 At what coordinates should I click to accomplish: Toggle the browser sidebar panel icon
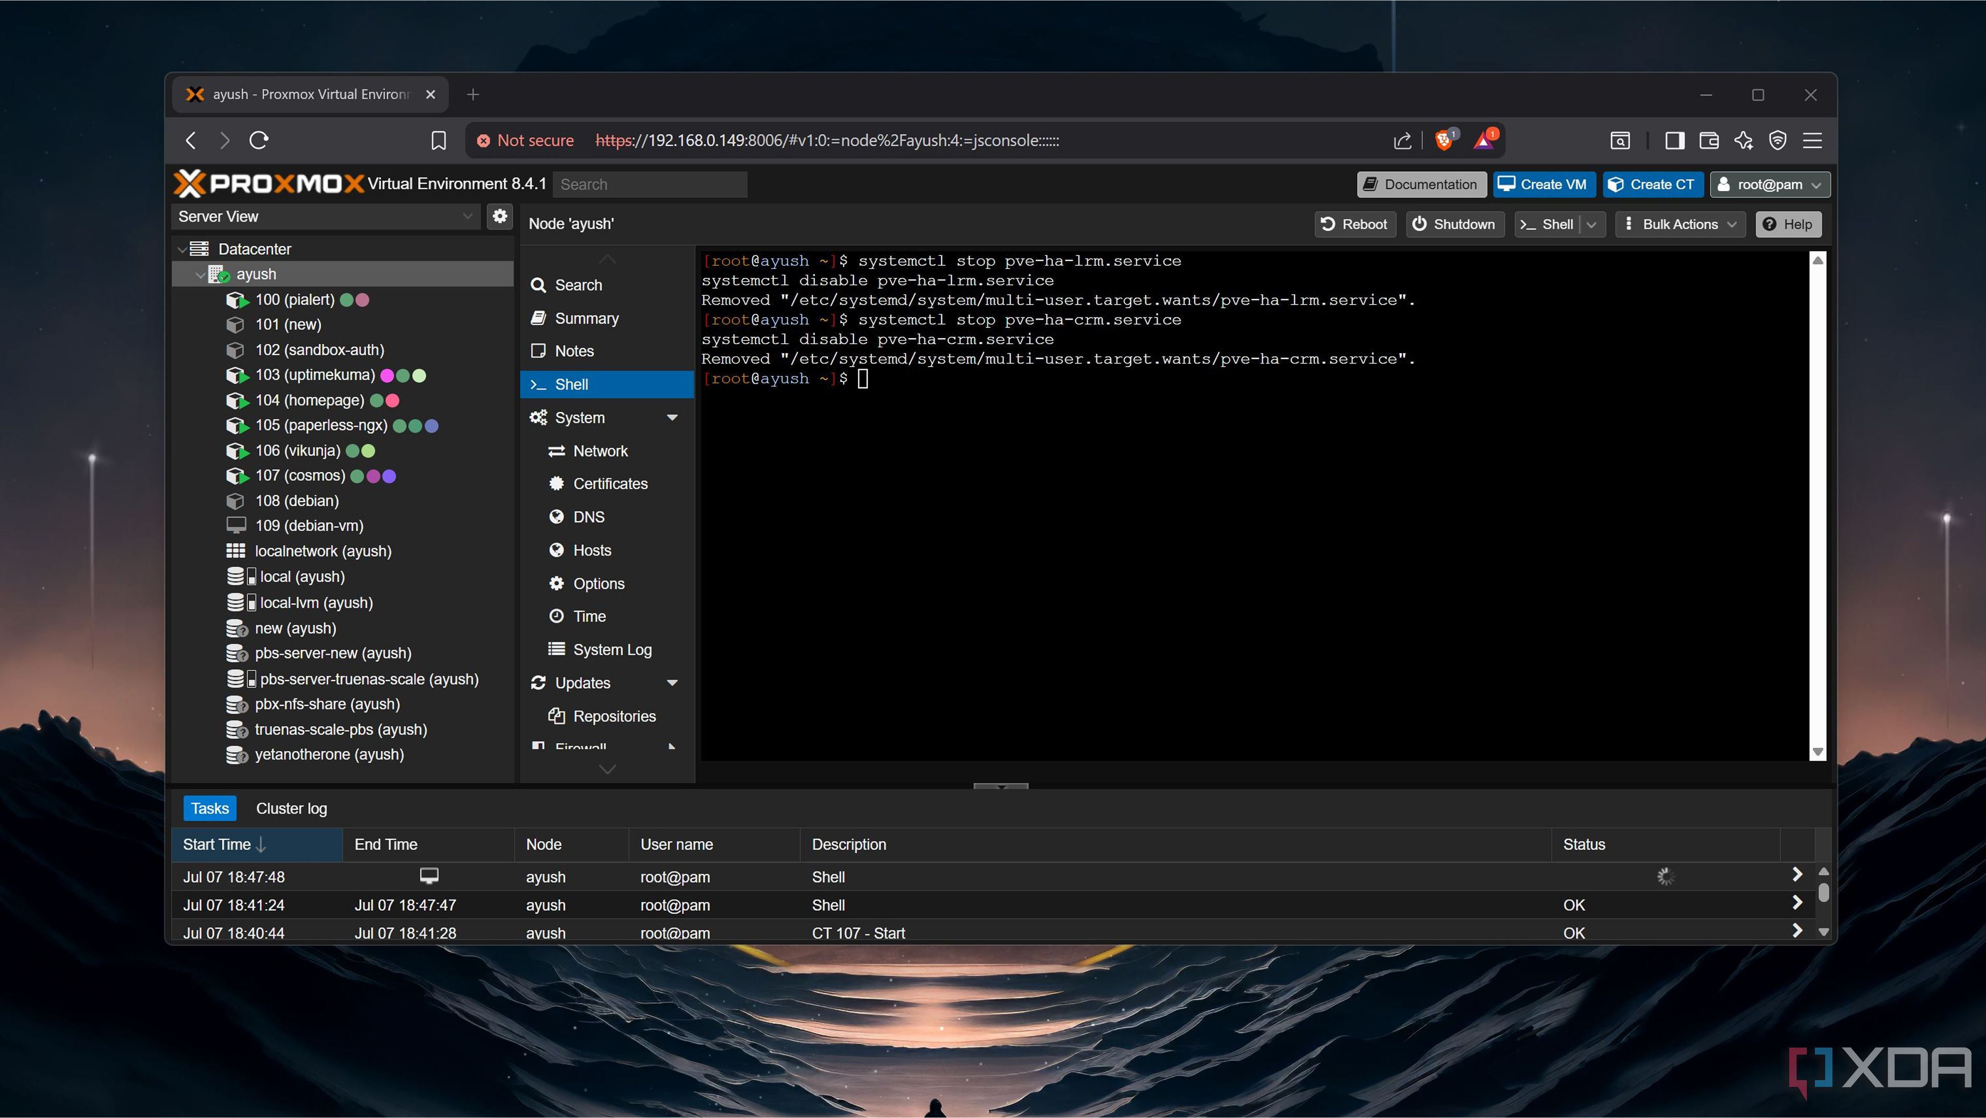point(1674,140)
